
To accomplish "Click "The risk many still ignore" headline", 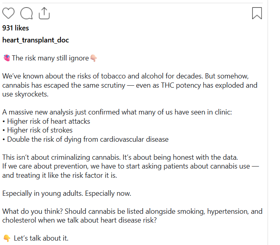I will coord(50,58).
